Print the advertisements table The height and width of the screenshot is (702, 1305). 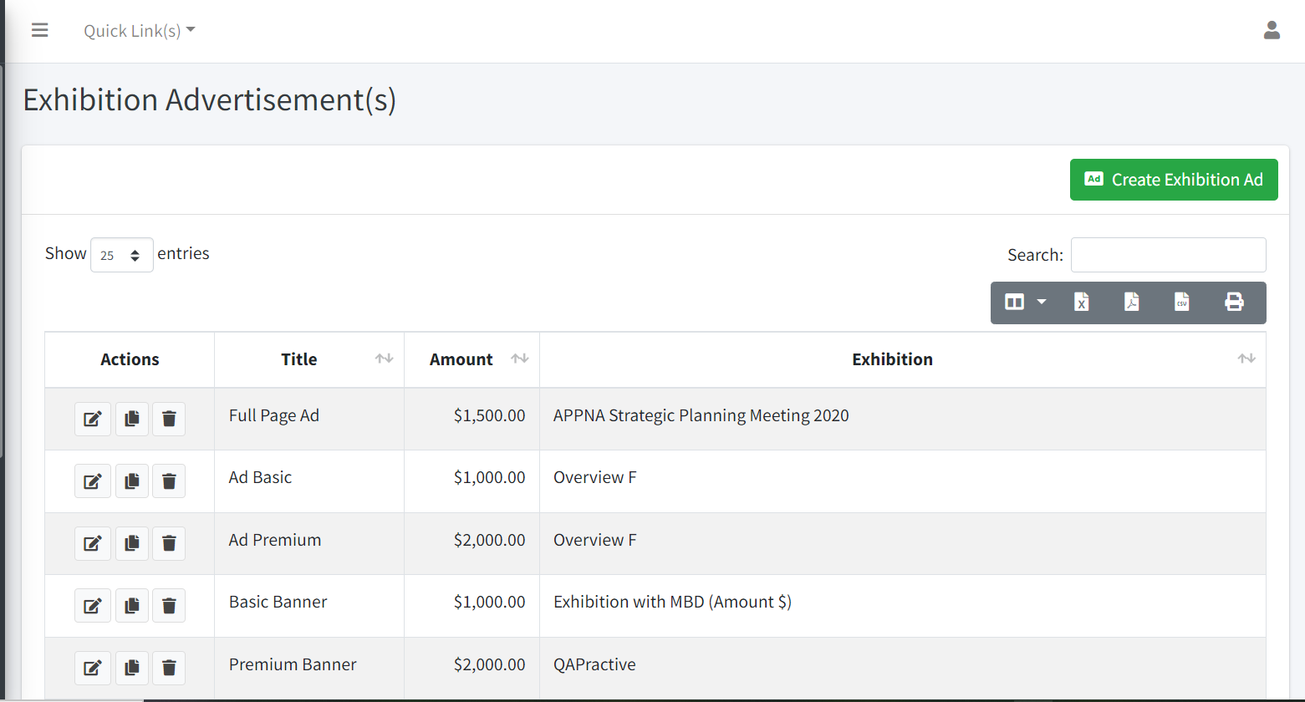[x=1234, y=303]
